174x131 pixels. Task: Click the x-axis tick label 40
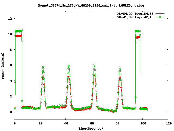66,123
